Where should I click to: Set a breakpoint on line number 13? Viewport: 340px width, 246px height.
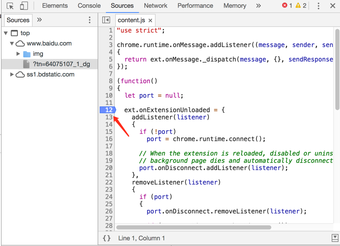[x=109, y=117]
